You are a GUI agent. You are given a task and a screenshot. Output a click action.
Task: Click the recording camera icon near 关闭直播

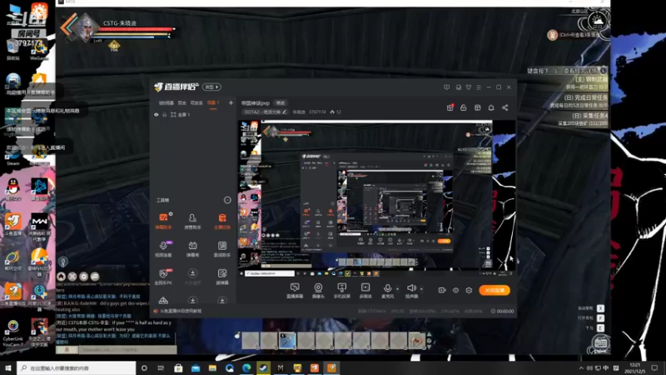click(x=442, y=290)
